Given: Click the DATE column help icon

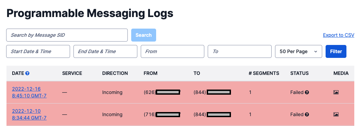Looking at the screenshot, I should click(x=27, y=73).
